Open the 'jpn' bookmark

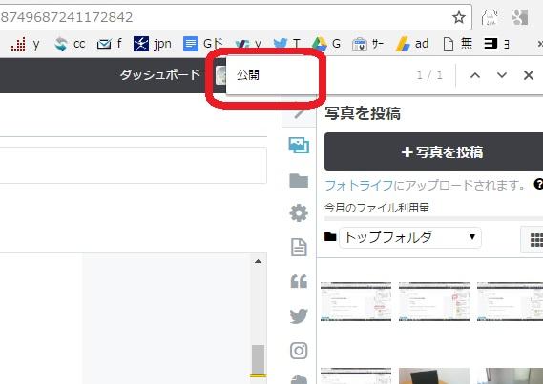click(153, 44)
